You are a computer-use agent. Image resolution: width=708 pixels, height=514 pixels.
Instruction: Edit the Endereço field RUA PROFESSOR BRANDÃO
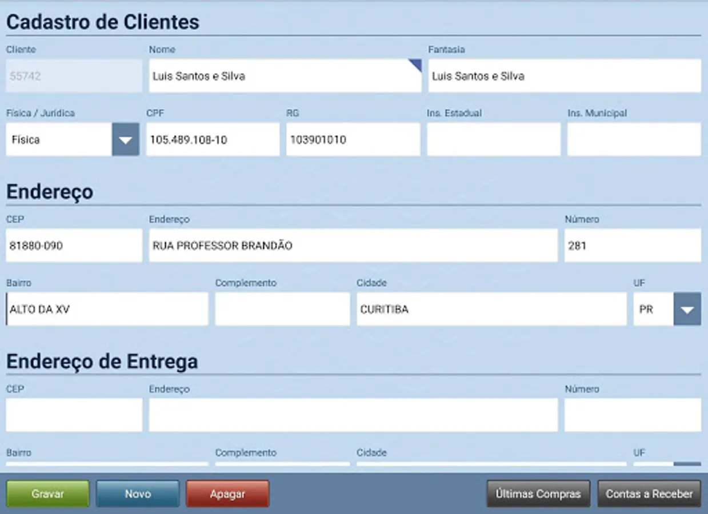tap(353, 246)
